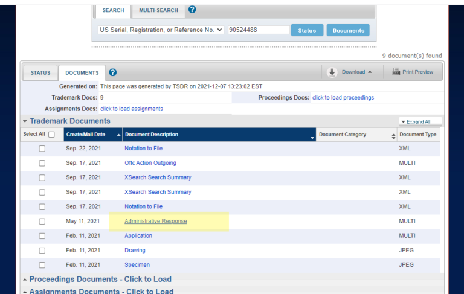
Task: Switch to the MULTI-SEARCH tab
Action: click(x=159, y=11)
